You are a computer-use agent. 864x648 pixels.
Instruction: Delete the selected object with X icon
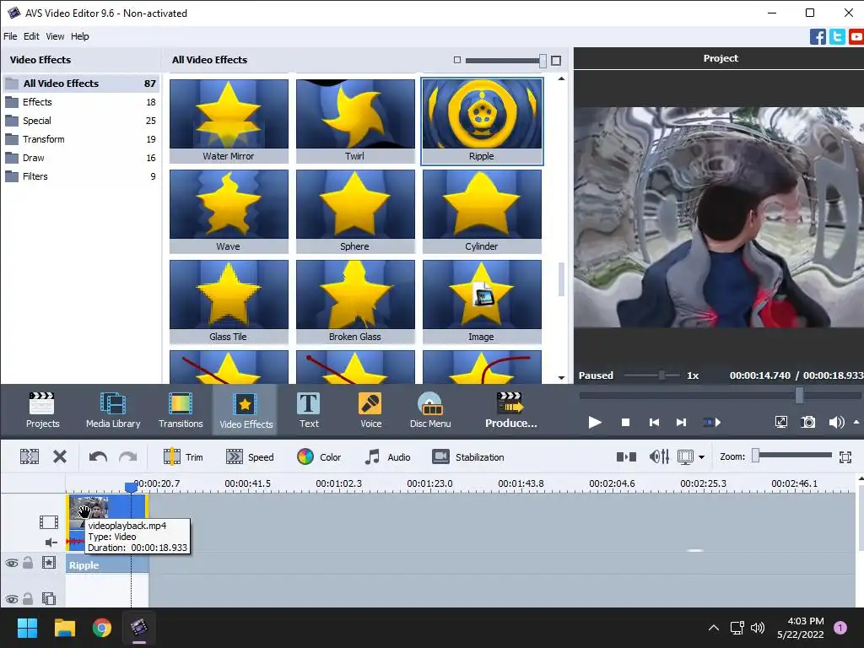point(60,456)
